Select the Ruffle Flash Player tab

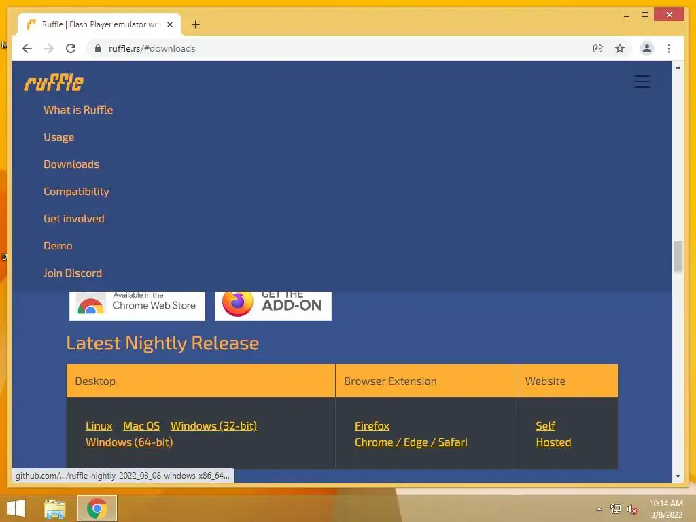[99, 24]
